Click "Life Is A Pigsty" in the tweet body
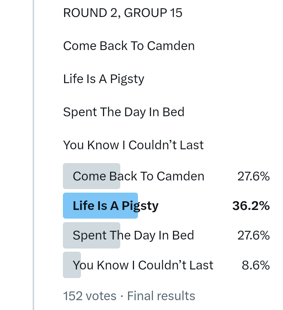 (104, 79)
